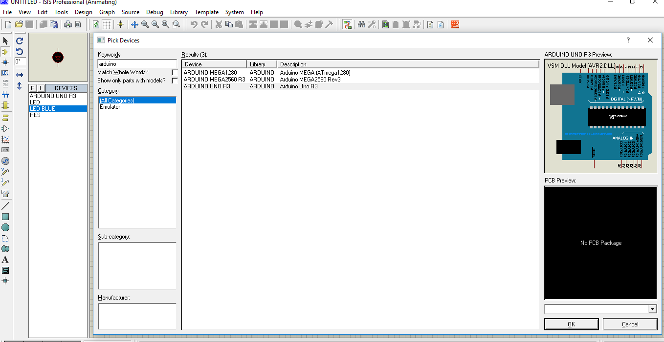Zoom to area icon
The height and width of the screenshot is (342, 664).
click(176, 24)
